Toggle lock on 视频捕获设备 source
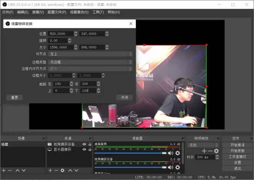 click(x=90, y=144)
